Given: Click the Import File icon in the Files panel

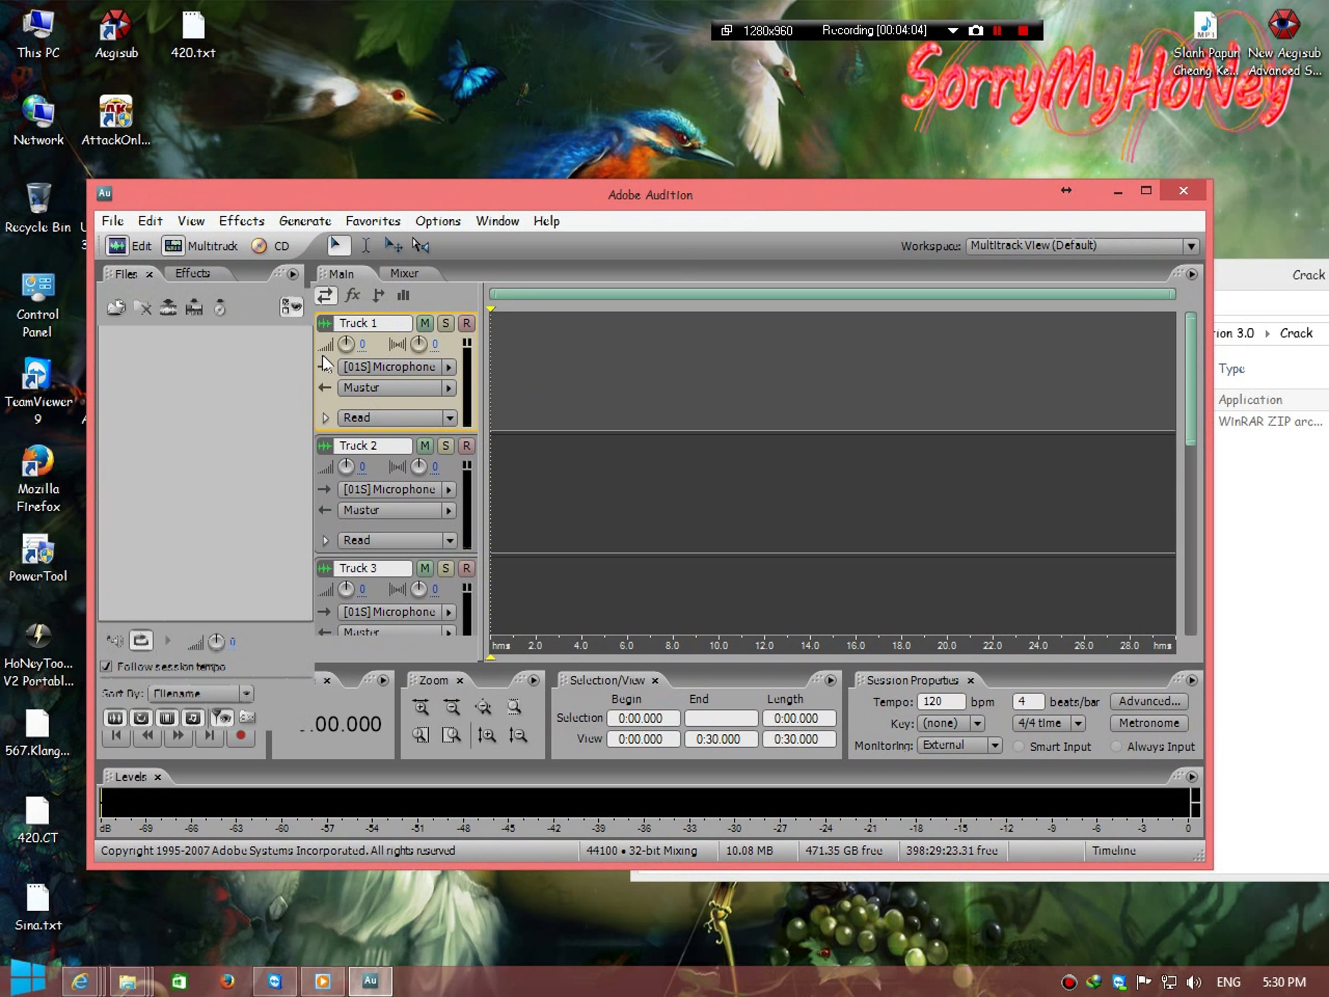Looking at the screenshot, I should coord(116,308).
